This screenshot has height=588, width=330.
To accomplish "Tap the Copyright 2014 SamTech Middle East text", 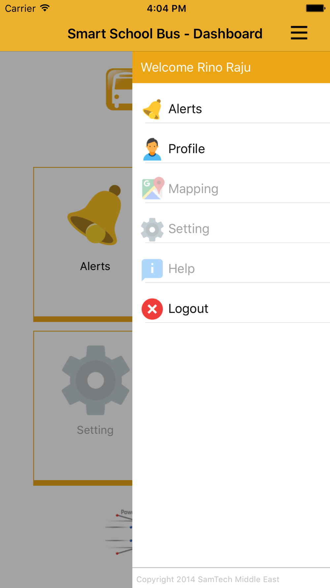I will [208, 579].
